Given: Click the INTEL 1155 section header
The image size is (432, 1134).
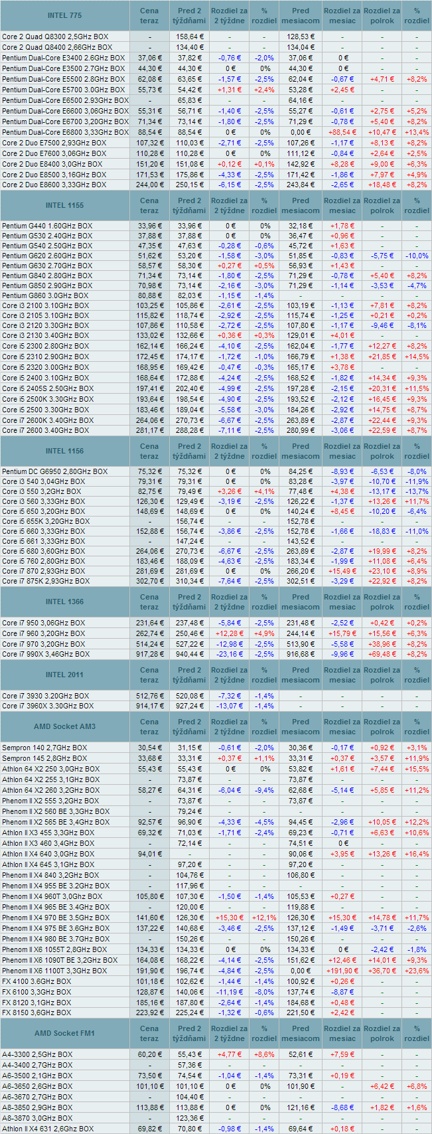Looking at the screenshot, I should (x=65, y=205).
